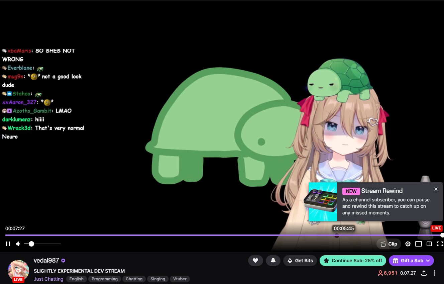This screenshot has width=444, height=284.
Task: Click the username Wrack3d in chat overlay
Action: click(x=20, y=128)
